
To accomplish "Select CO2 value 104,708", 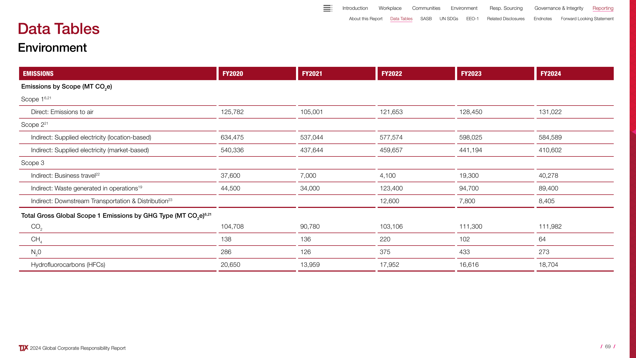I will point(232,226).
